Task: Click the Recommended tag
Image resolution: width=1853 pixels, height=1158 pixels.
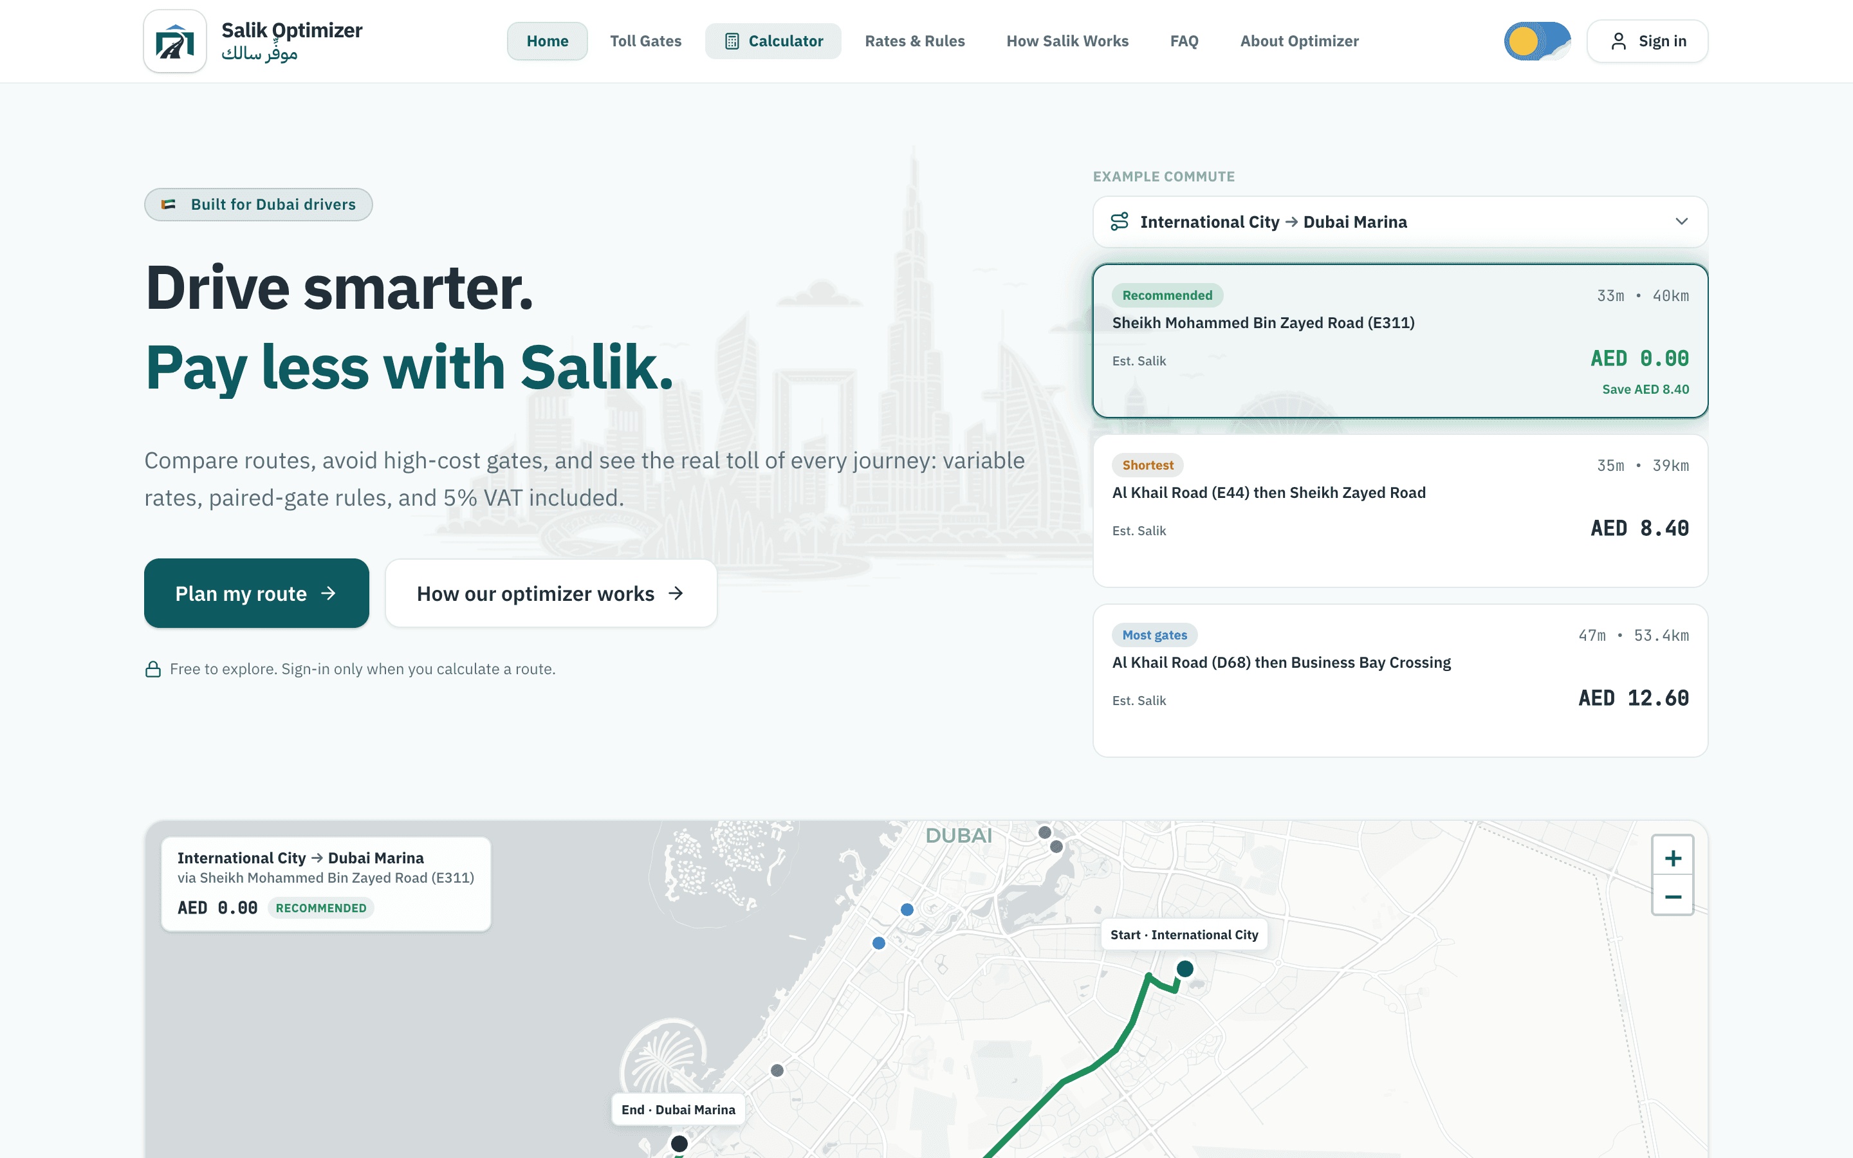Action: (1167, 296)
